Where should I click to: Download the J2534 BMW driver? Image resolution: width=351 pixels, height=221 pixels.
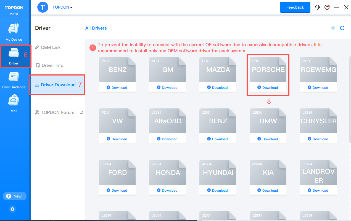click(268, 139)
